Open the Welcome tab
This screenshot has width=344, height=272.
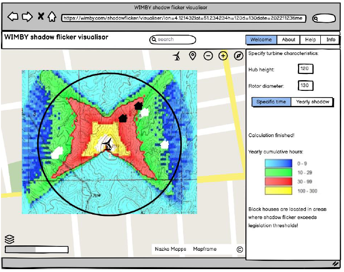click(x=261, y=40)
